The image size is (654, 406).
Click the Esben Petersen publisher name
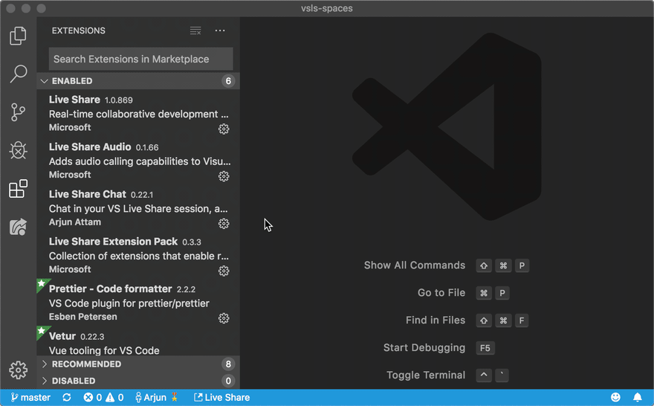click(x=83, y=317)
